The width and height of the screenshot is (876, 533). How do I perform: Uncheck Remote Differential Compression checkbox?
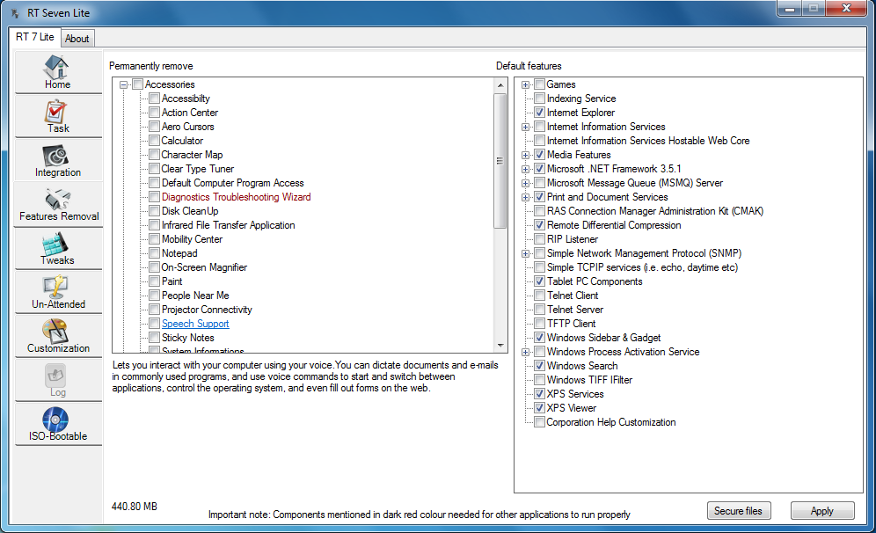tap(540, 225)
